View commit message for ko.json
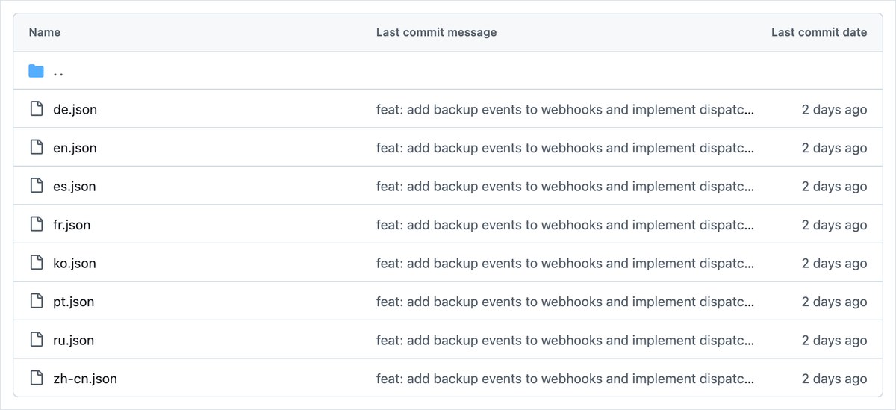 [x=565, y=264]
